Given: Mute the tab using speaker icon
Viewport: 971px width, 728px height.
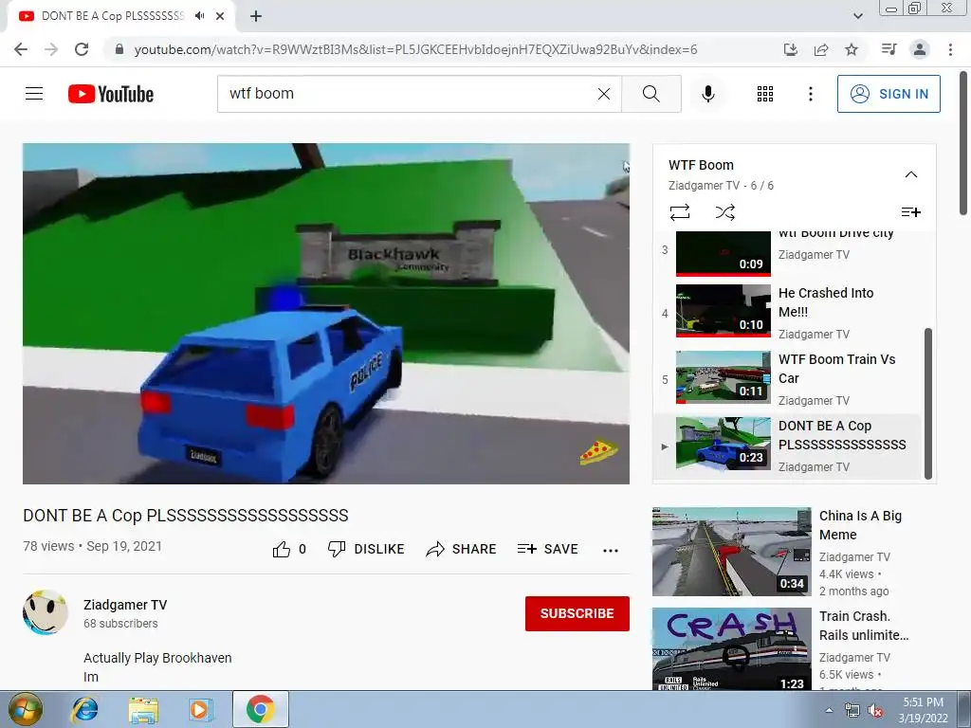Looking at the screenshot, I should (x=199, y=16).
